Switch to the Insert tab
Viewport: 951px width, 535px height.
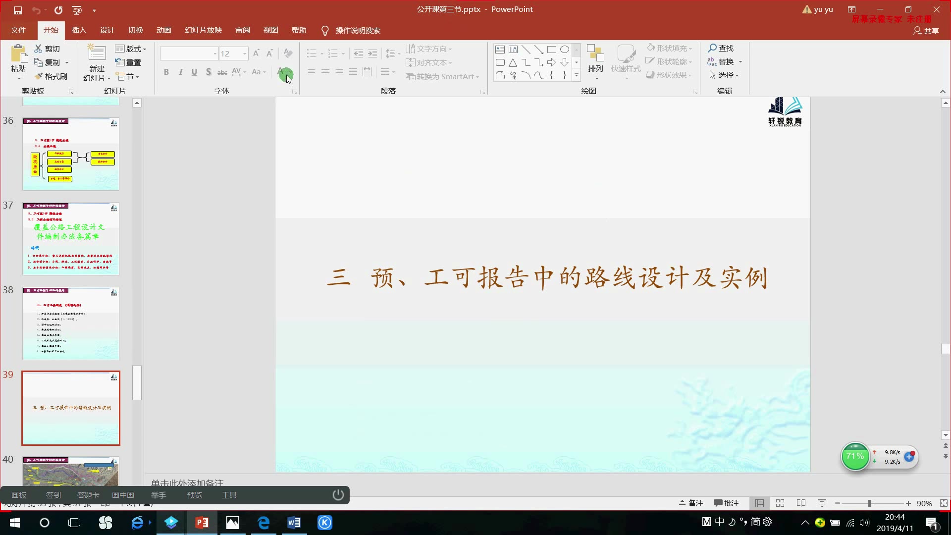point(79,30)
